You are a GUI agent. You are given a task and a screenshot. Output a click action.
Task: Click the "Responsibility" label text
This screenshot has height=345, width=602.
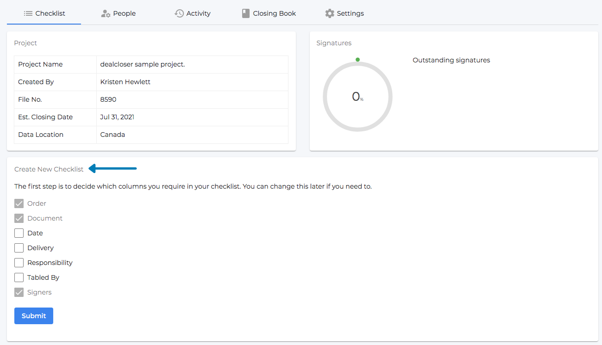50,263
